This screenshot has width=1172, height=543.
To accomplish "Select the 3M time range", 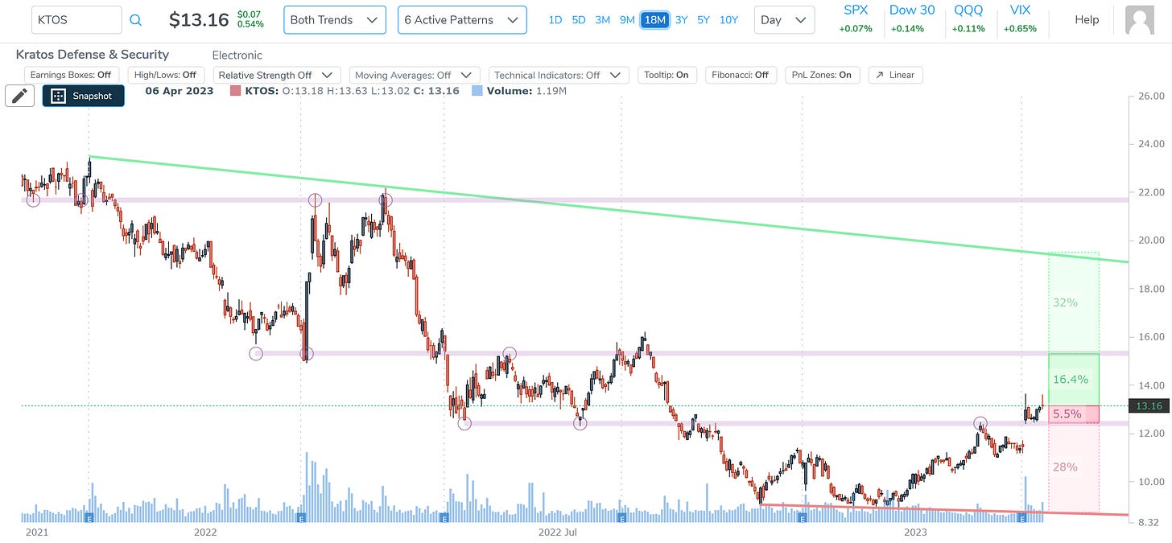I will pos(603,20).
